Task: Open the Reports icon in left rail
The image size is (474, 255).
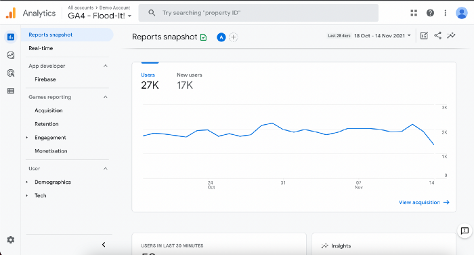Action: 11,37
